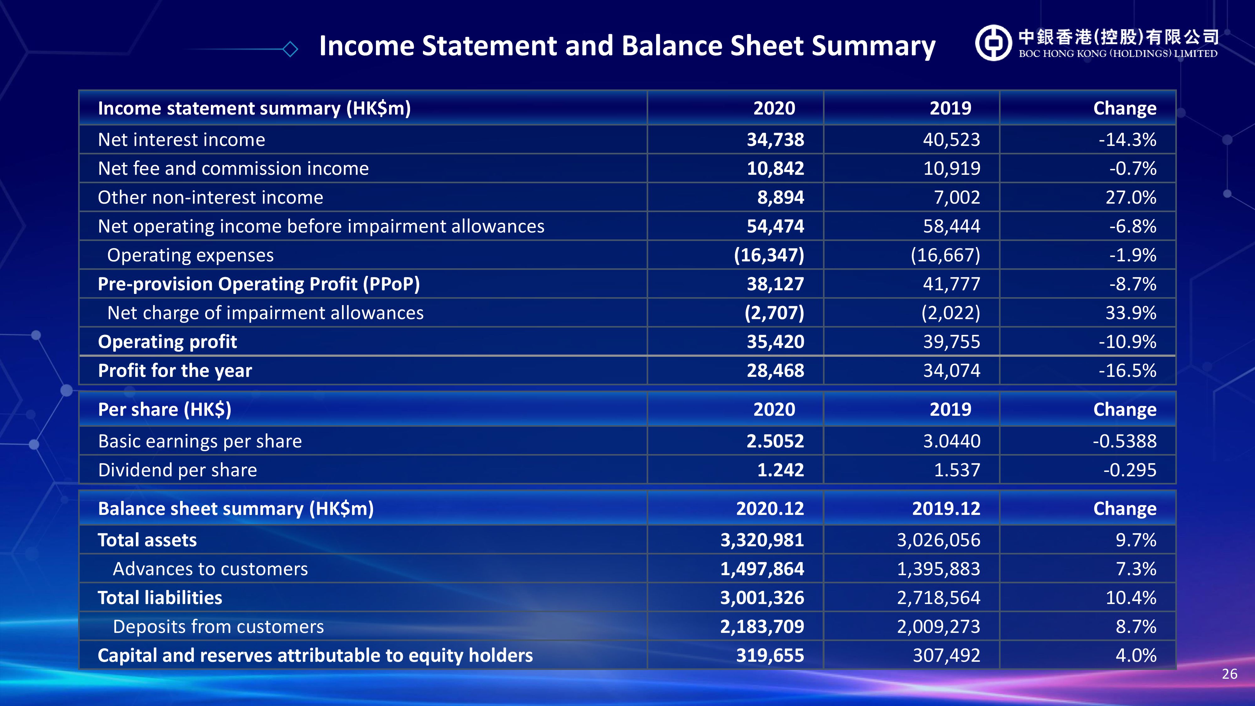The image size is (1255, 706).
Task: Select the 1,497,864 value
Action: point(762,569)
